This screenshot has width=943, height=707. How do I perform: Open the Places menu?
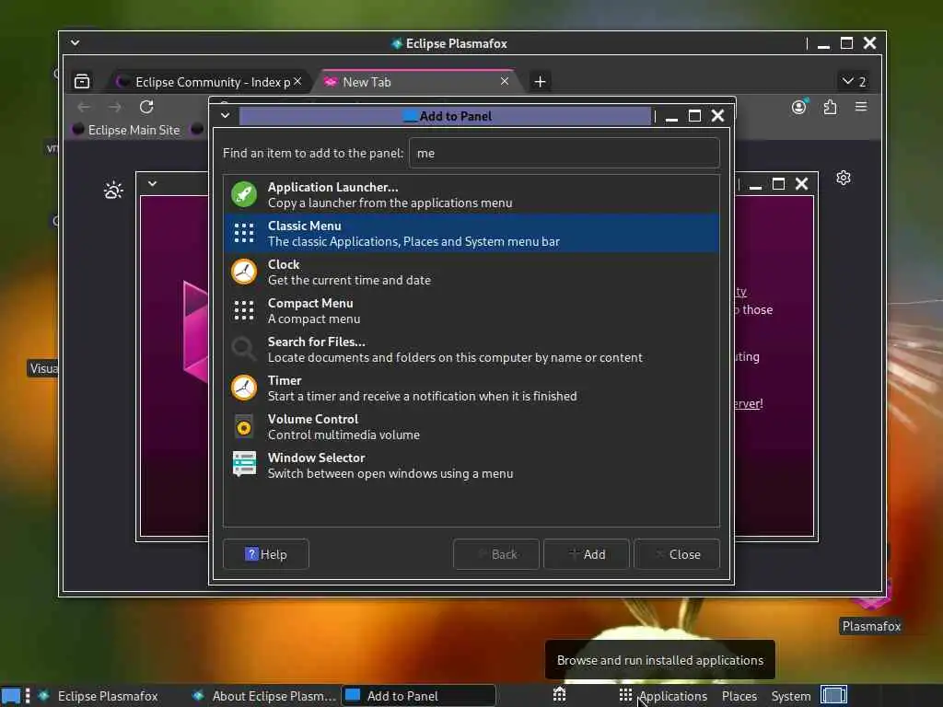(x=739, y=696)
